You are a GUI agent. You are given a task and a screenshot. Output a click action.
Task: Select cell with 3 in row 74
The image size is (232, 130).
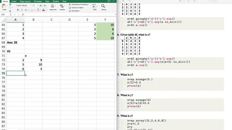[x=33, y=69]
